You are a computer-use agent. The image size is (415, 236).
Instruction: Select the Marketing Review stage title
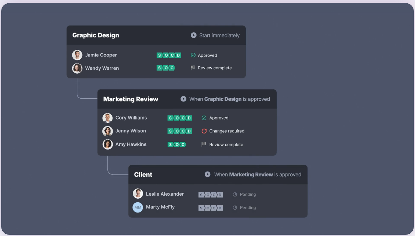coord(131,99)
